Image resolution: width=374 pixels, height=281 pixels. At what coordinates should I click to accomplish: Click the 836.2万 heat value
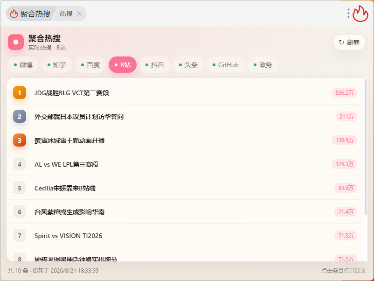(x=344, y=92)
